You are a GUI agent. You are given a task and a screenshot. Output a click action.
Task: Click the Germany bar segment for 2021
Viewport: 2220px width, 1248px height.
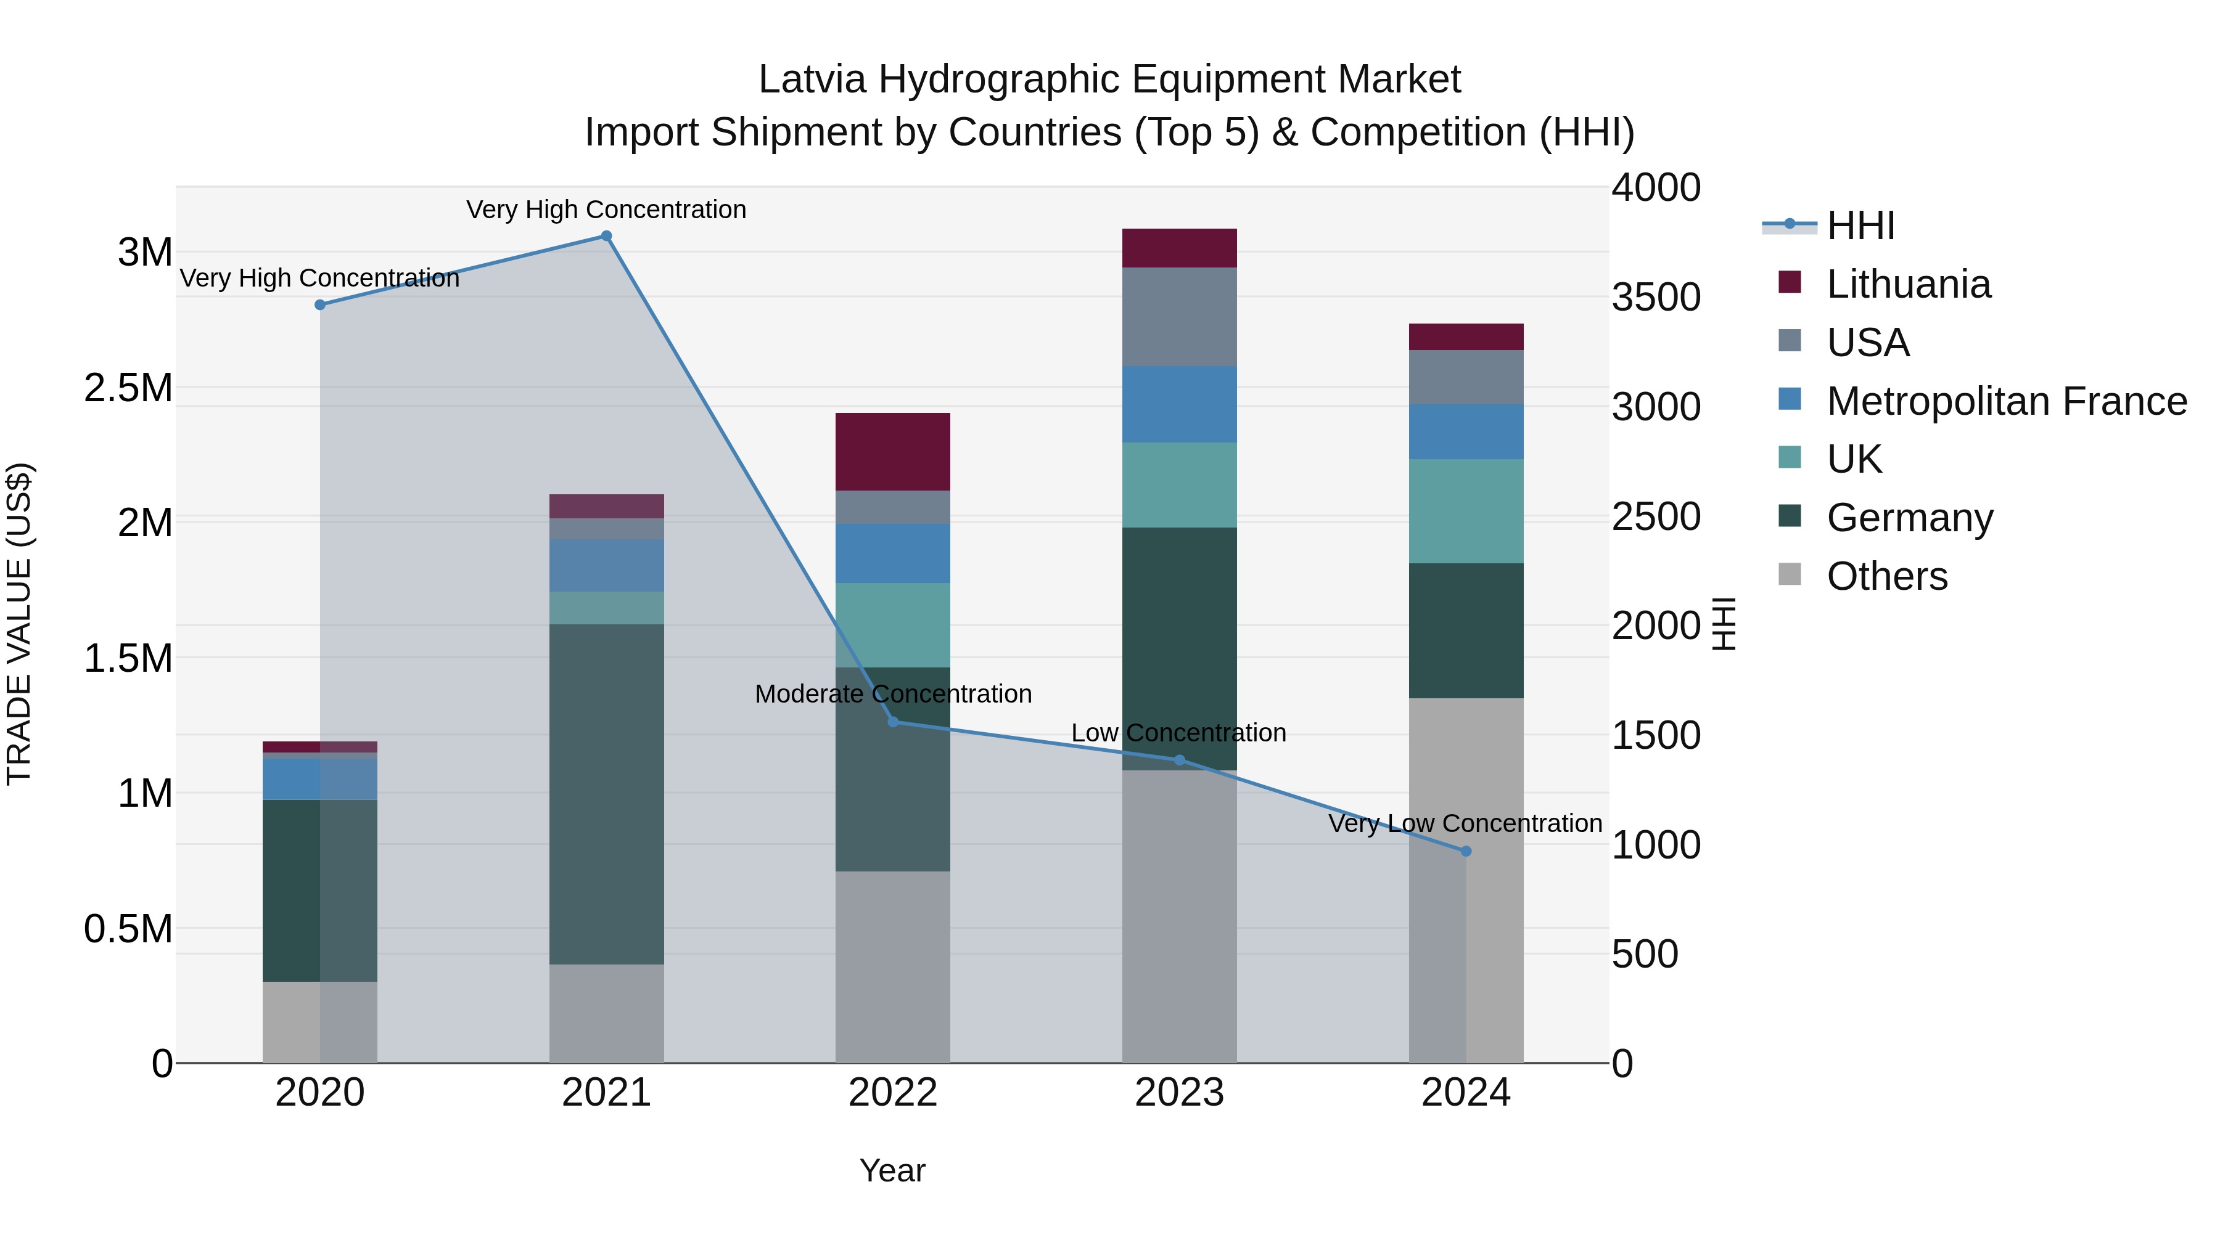tap(607, 794)
